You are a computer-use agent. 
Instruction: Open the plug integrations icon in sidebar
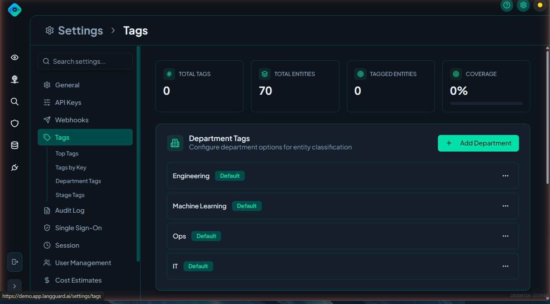(14, 168)
